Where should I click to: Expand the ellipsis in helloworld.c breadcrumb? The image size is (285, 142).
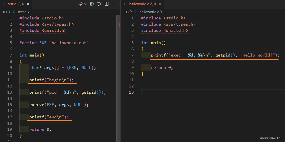pyautogui.click(x=165, y=12)
